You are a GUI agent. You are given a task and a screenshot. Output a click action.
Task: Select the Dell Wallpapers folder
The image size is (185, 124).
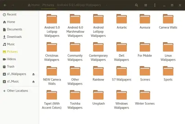pos(122,52)
